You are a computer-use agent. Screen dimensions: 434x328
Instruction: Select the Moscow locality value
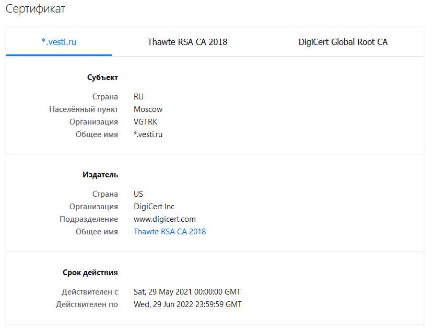coord(148,109)
